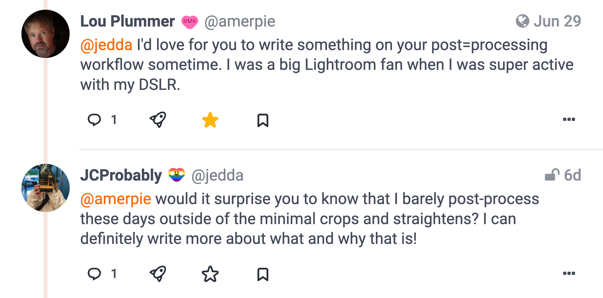Click the 6d post timestamp
603x298 pixels.
coord(572,175)
